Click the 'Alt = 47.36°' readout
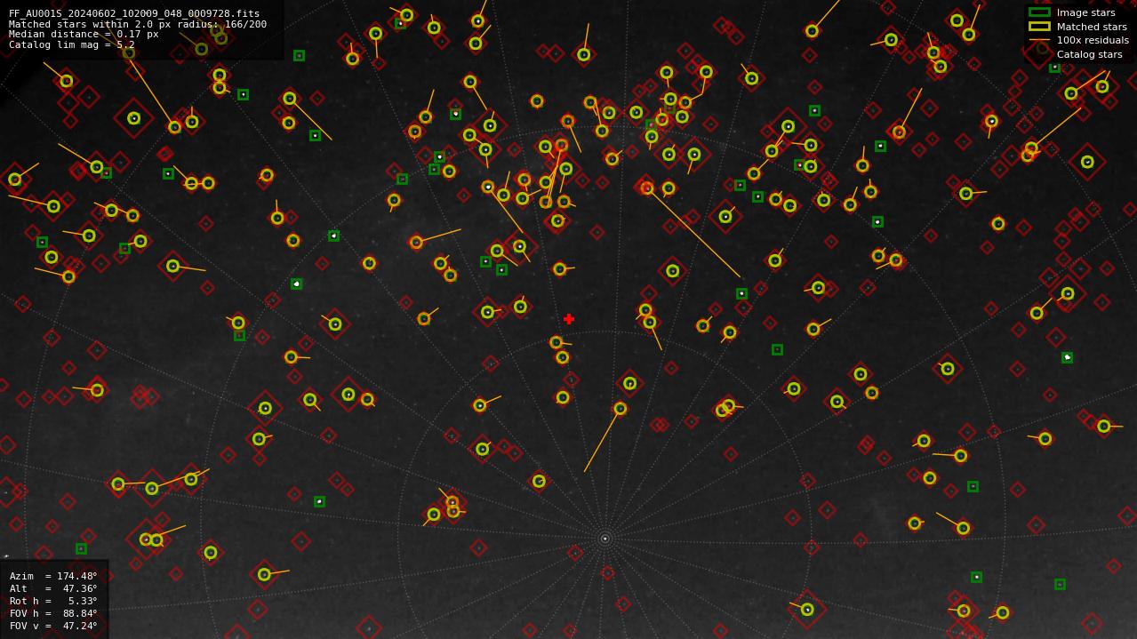This screenshot has width=1137, height=639. coord(53,588)
